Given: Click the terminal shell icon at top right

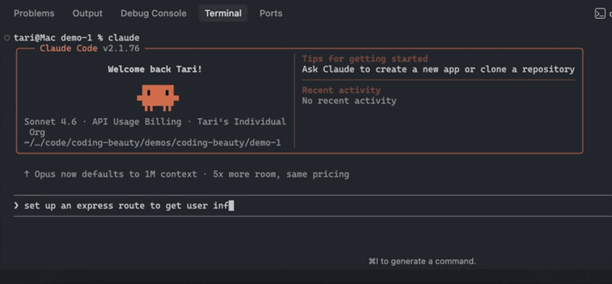Looking at the screenshot, I should click(600, 14).
